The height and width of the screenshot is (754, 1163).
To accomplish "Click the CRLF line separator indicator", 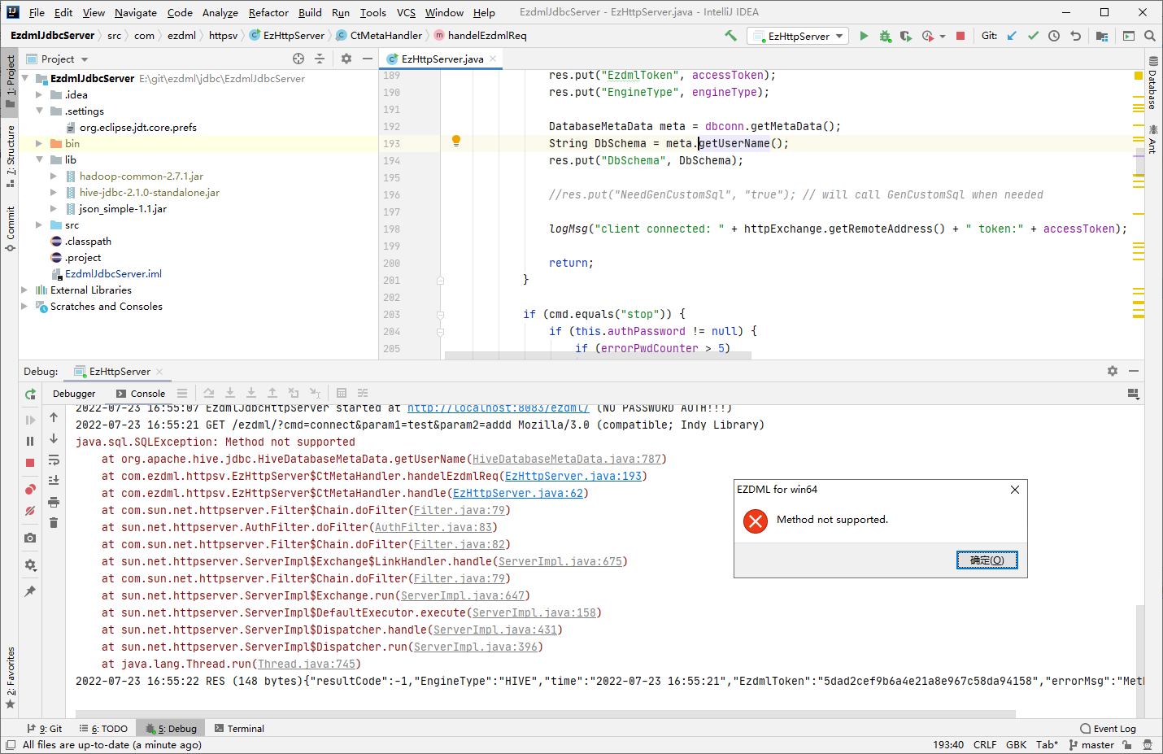I will point(985,745).
